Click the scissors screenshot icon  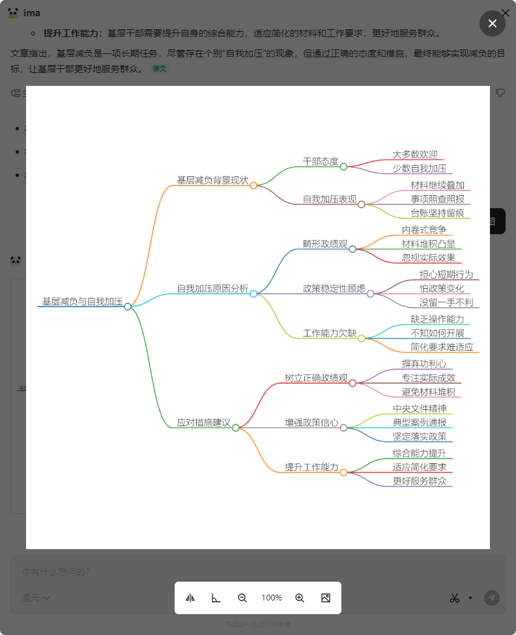(x=455, y=598)
